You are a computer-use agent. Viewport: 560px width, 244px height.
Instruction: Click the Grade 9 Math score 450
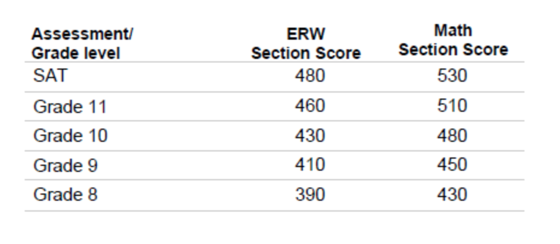click(452, 165)
